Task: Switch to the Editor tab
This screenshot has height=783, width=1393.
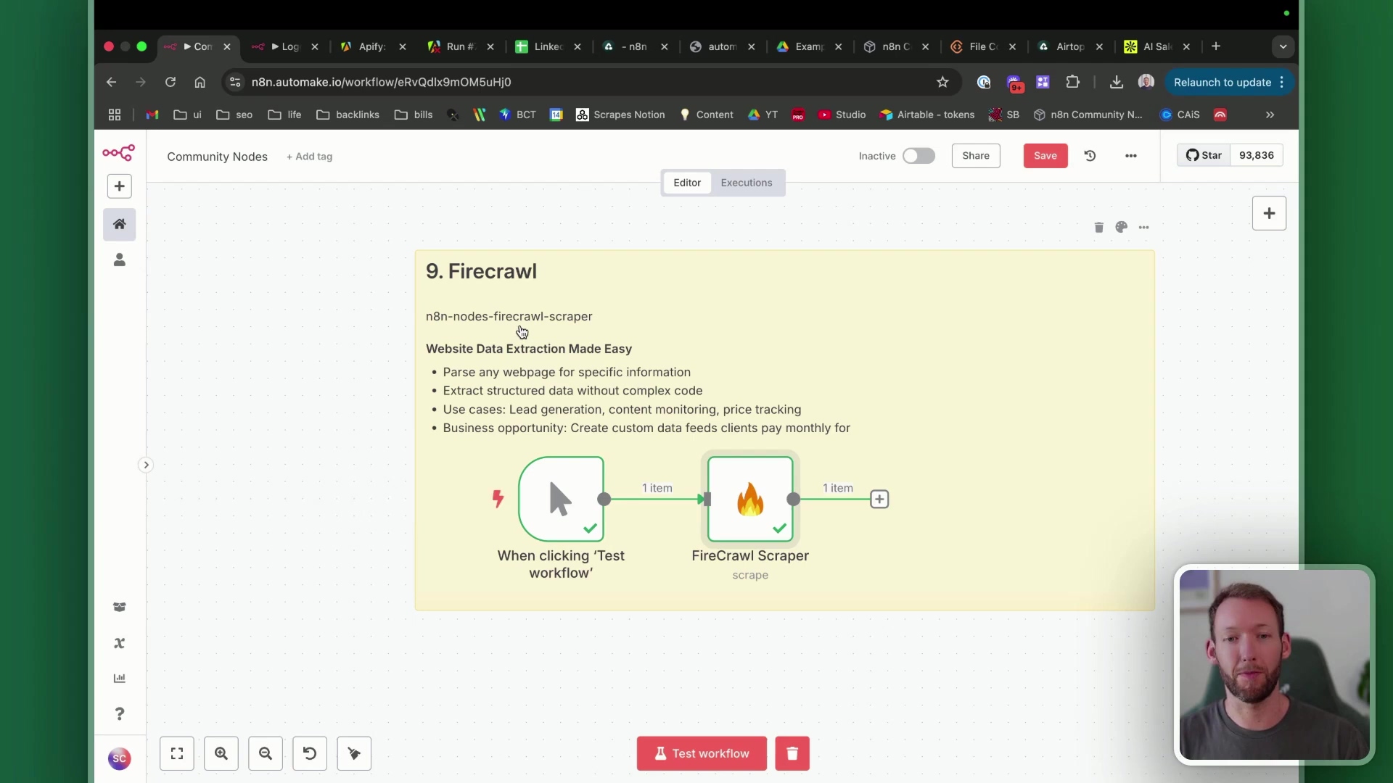Action: click(x=687, y=183)
